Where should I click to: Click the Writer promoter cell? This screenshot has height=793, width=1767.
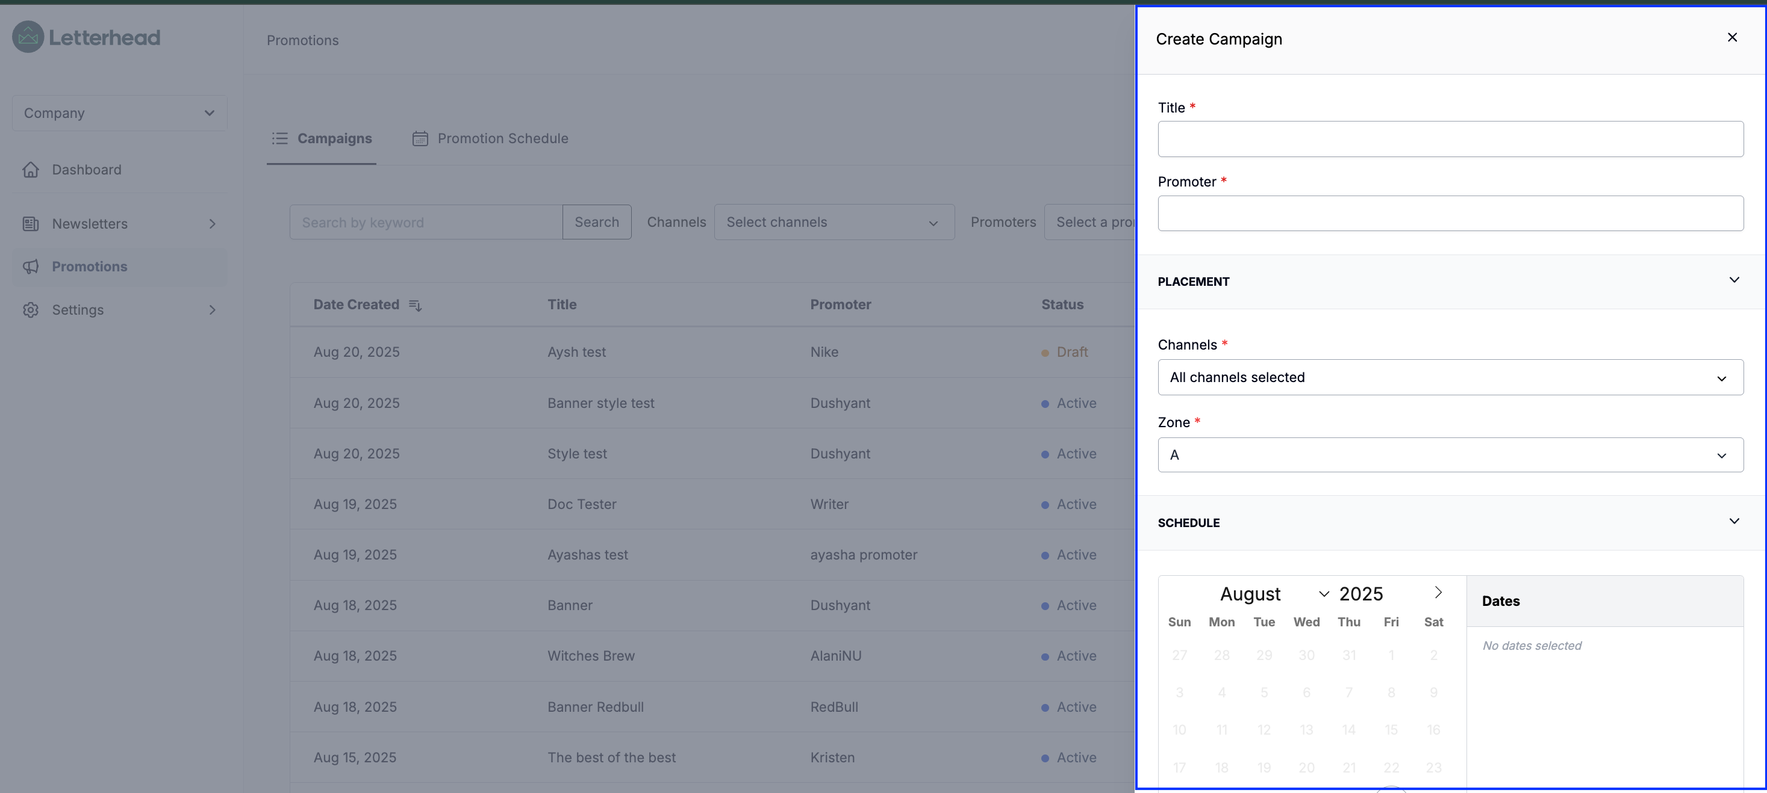(829, 504)
